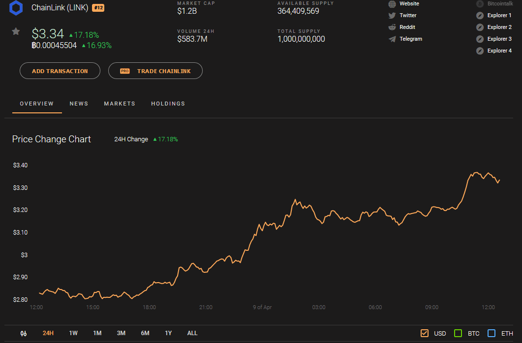Open the Bitcointalk link
This screenshot has width=522, height=343.
tap(500, 3)
